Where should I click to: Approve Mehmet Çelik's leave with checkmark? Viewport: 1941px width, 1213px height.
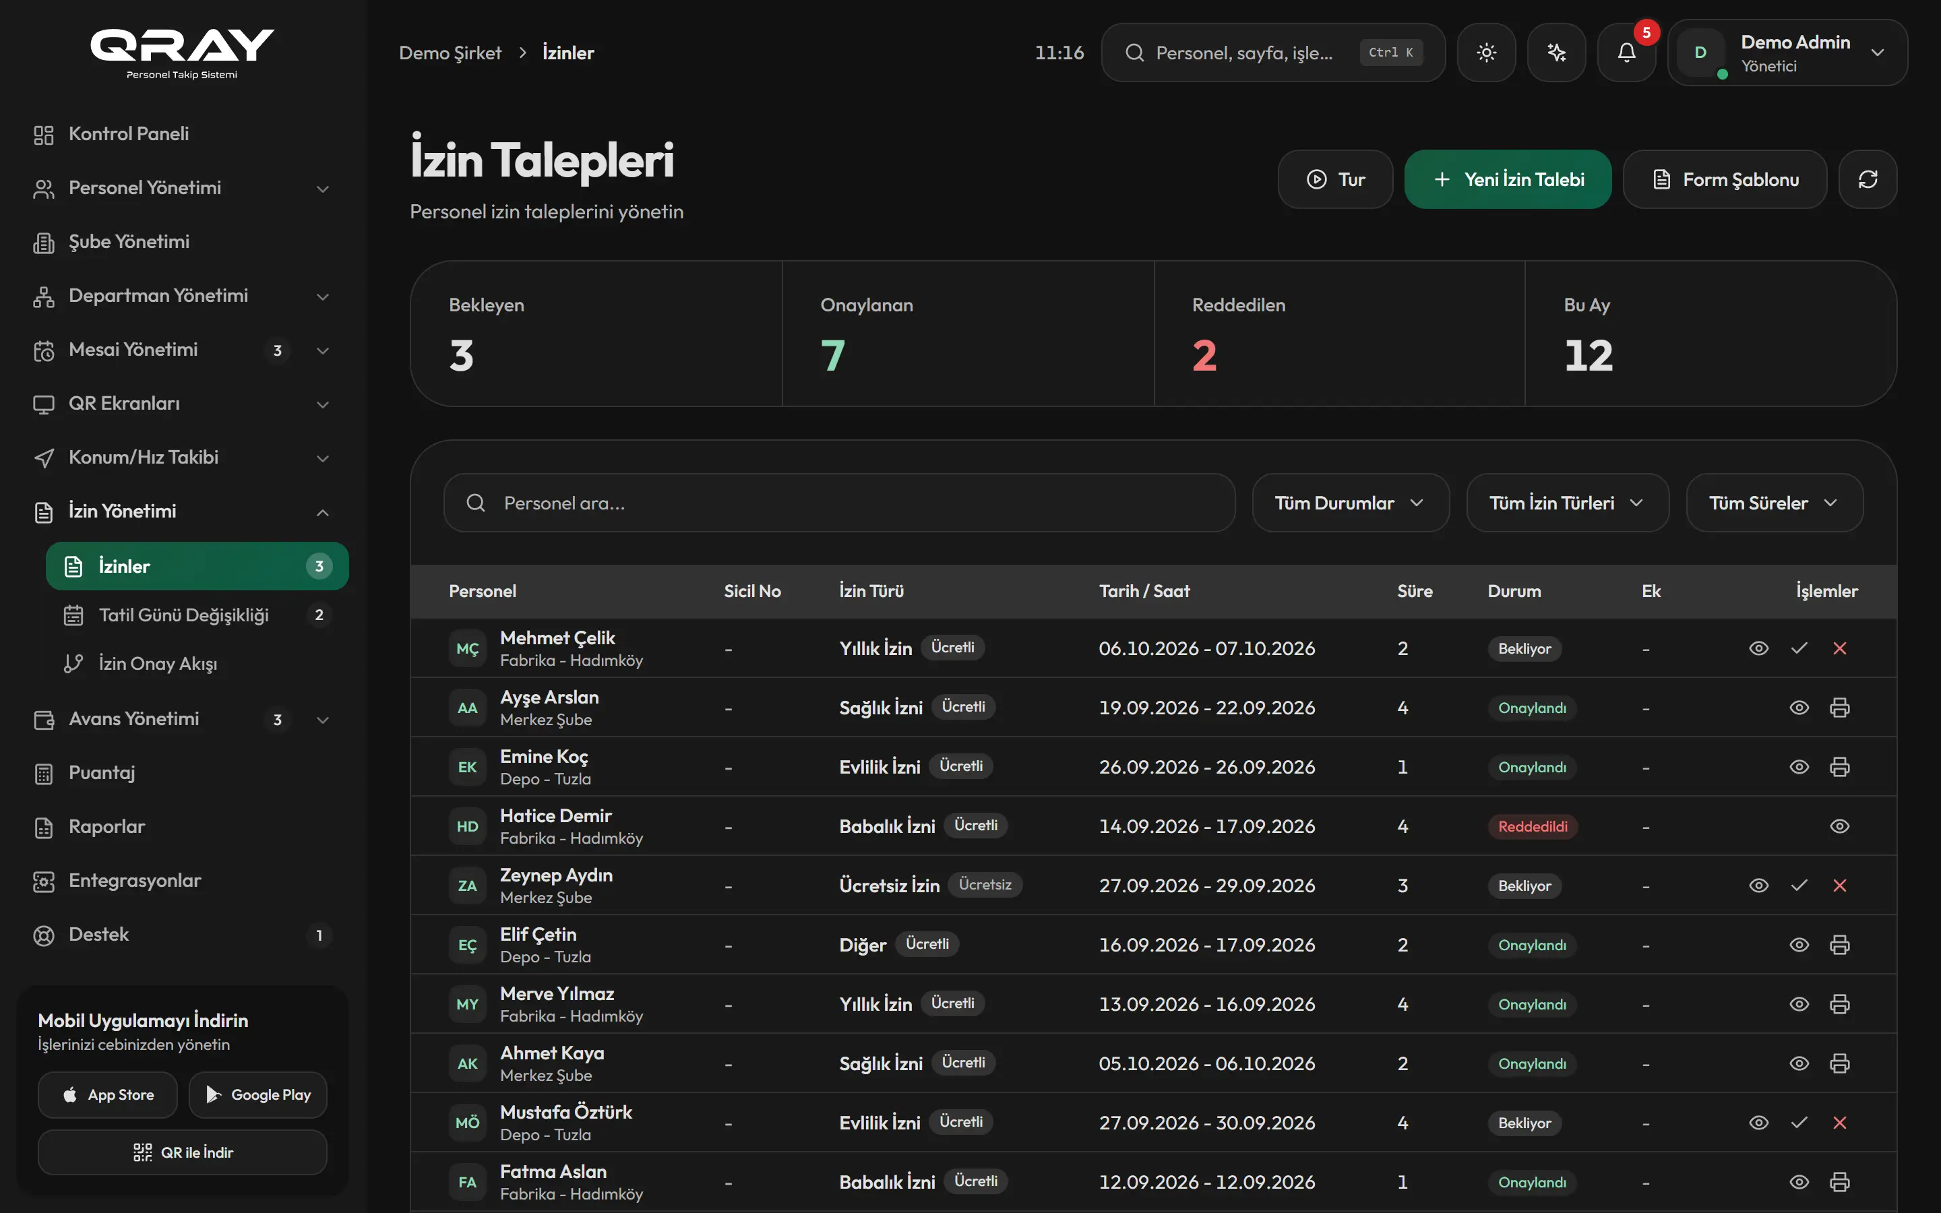(x=1799, y=648)
